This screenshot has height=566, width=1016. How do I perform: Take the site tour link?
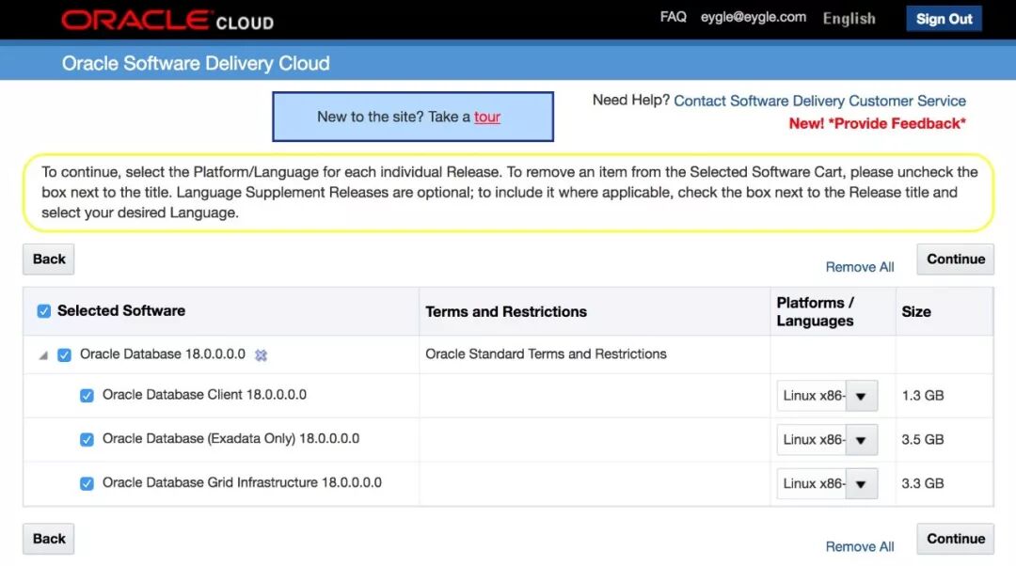coord(487,118)
